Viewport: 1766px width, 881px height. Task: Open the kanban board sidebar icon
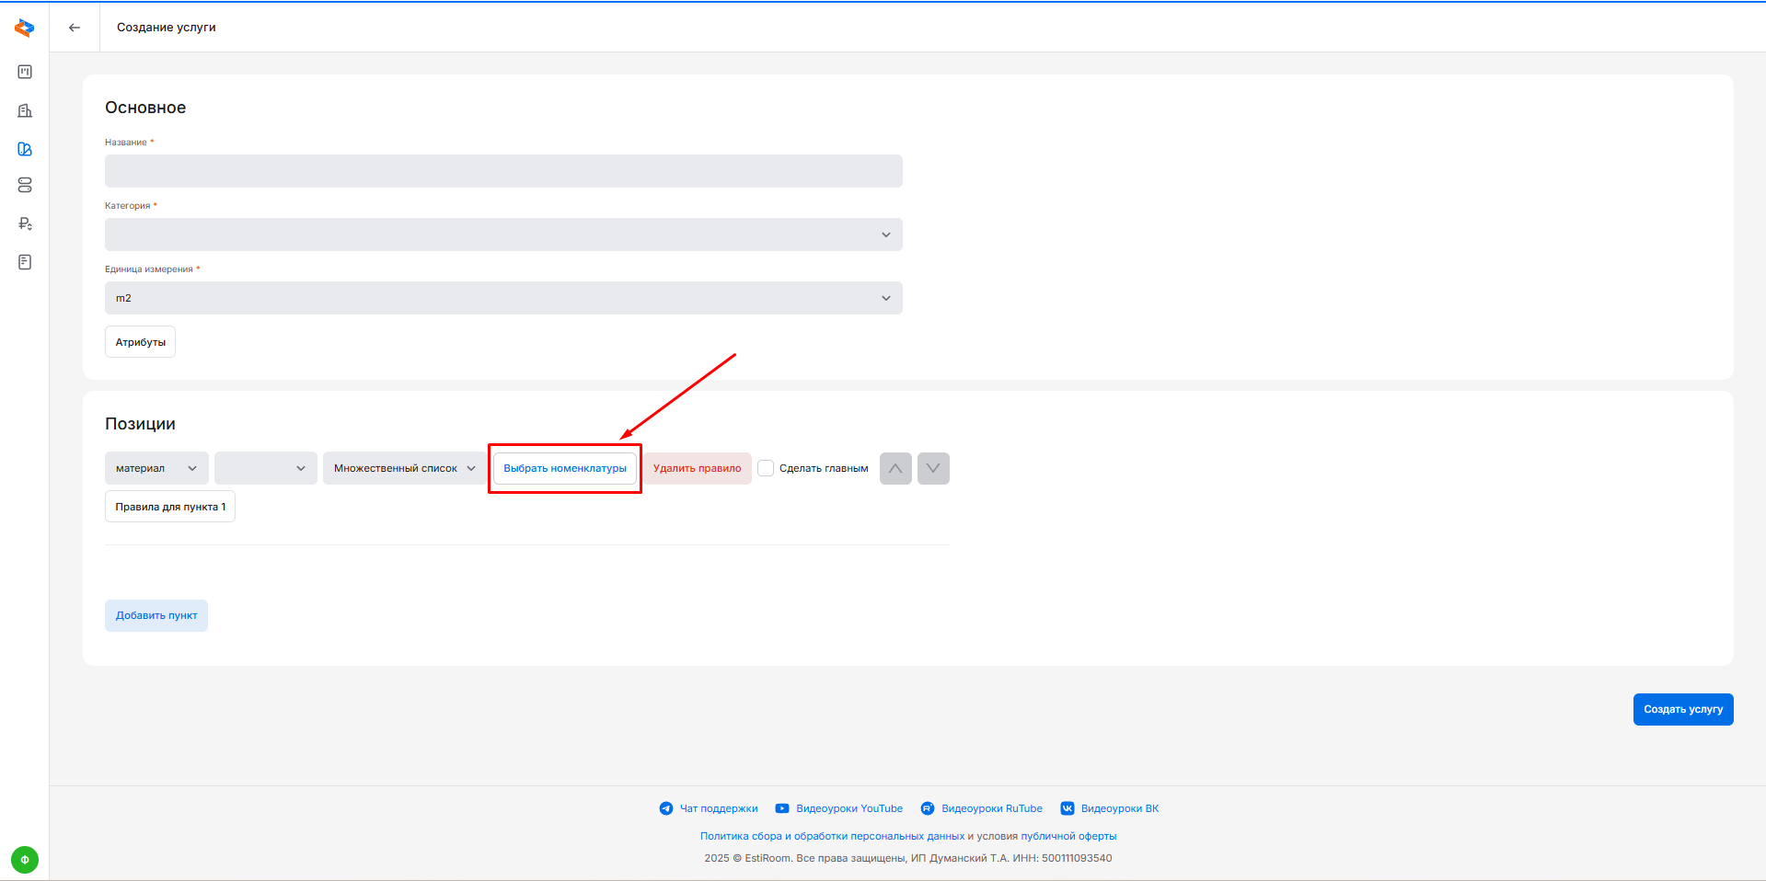pos(25,72)
